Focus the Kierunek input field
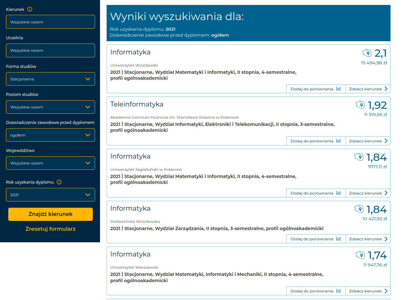The width and height of the screenshot is (406, 300). [51, 22]
